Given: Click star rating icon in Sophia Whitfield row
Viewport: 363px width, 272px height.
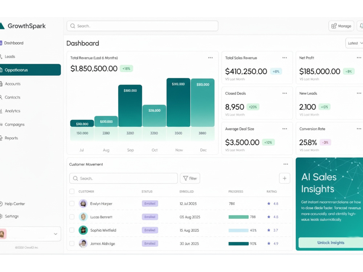Looking at the screenshot, I should (269, 230).
